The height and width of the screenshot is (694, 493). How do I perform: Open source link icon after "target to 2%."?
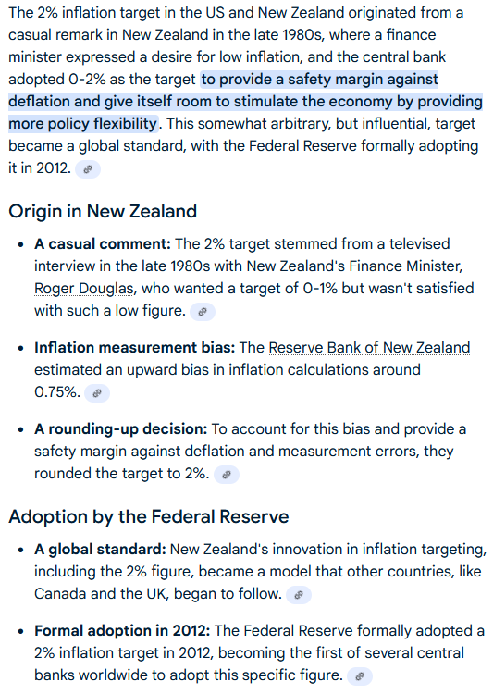[x=227, y=475]
